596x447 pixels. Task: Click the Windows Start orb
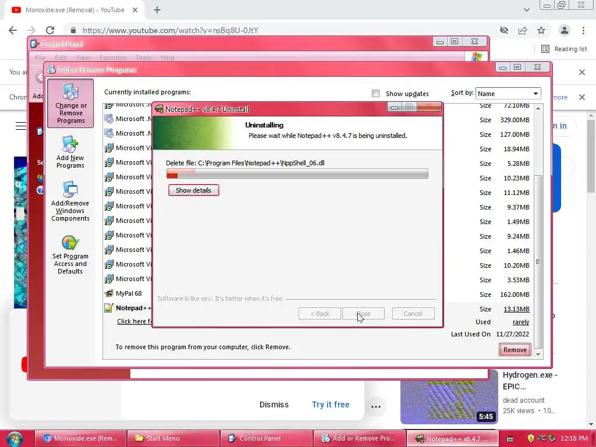coord(15,439)
